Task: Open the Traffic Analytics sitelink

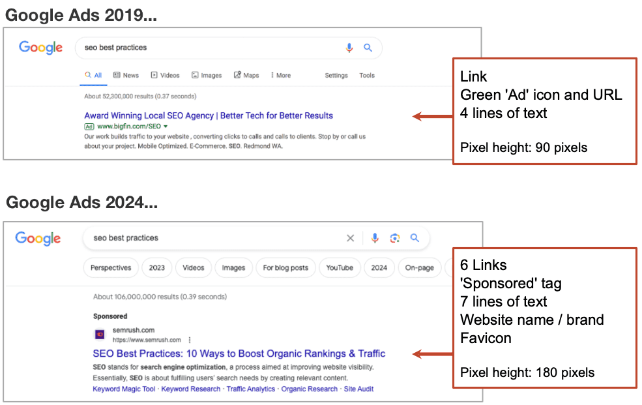Action: pos(250,389)
